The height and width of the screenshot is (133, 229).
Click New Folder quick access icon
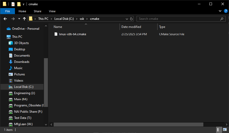(x=19, y=4)
